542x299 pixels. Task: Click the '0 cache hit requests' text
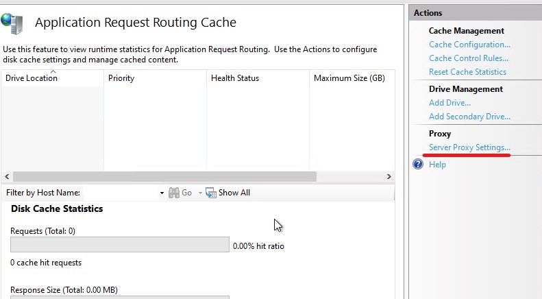(x=46, y=263)
